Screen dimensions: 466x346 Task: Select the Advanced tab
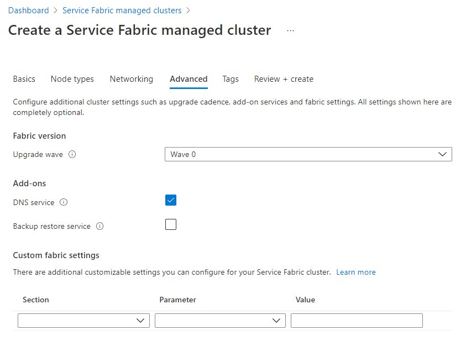(x=189, y=79)
